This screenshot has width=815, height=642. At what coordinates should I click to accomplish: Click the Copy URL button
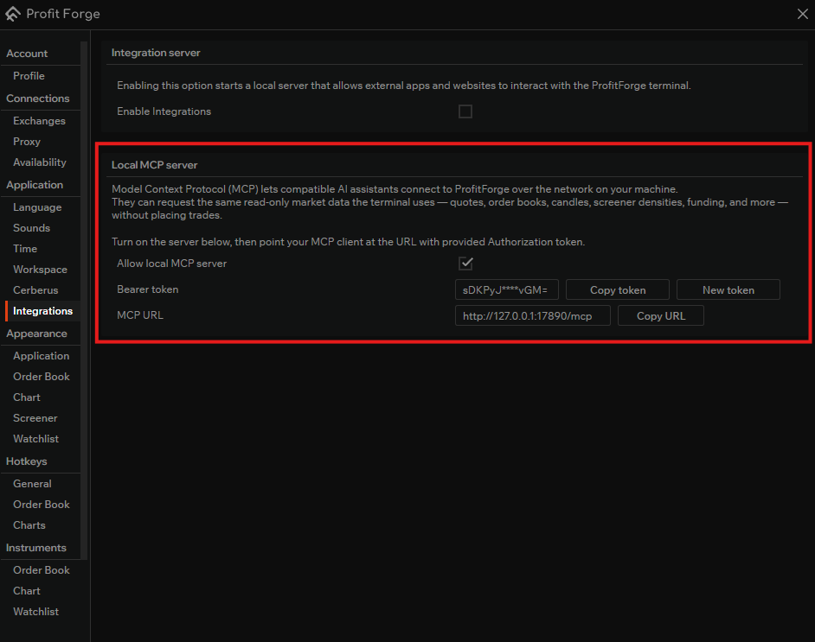tap(661, 315)
